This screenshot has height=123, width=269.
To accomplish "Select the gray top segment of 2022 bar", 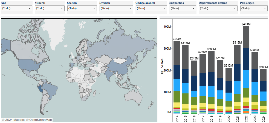I will (246, 37).
